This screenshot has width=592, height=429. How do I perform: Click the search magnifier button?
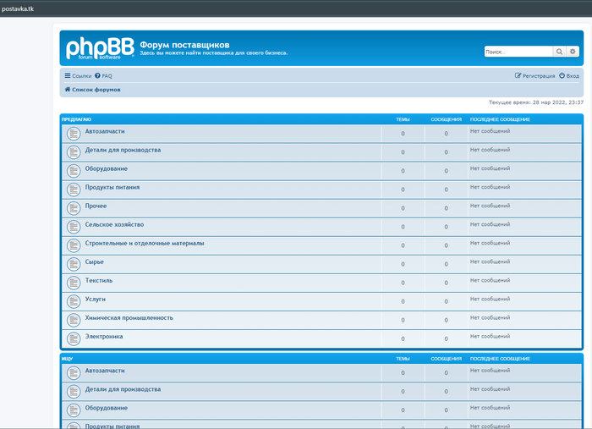(x=559, y=52)
